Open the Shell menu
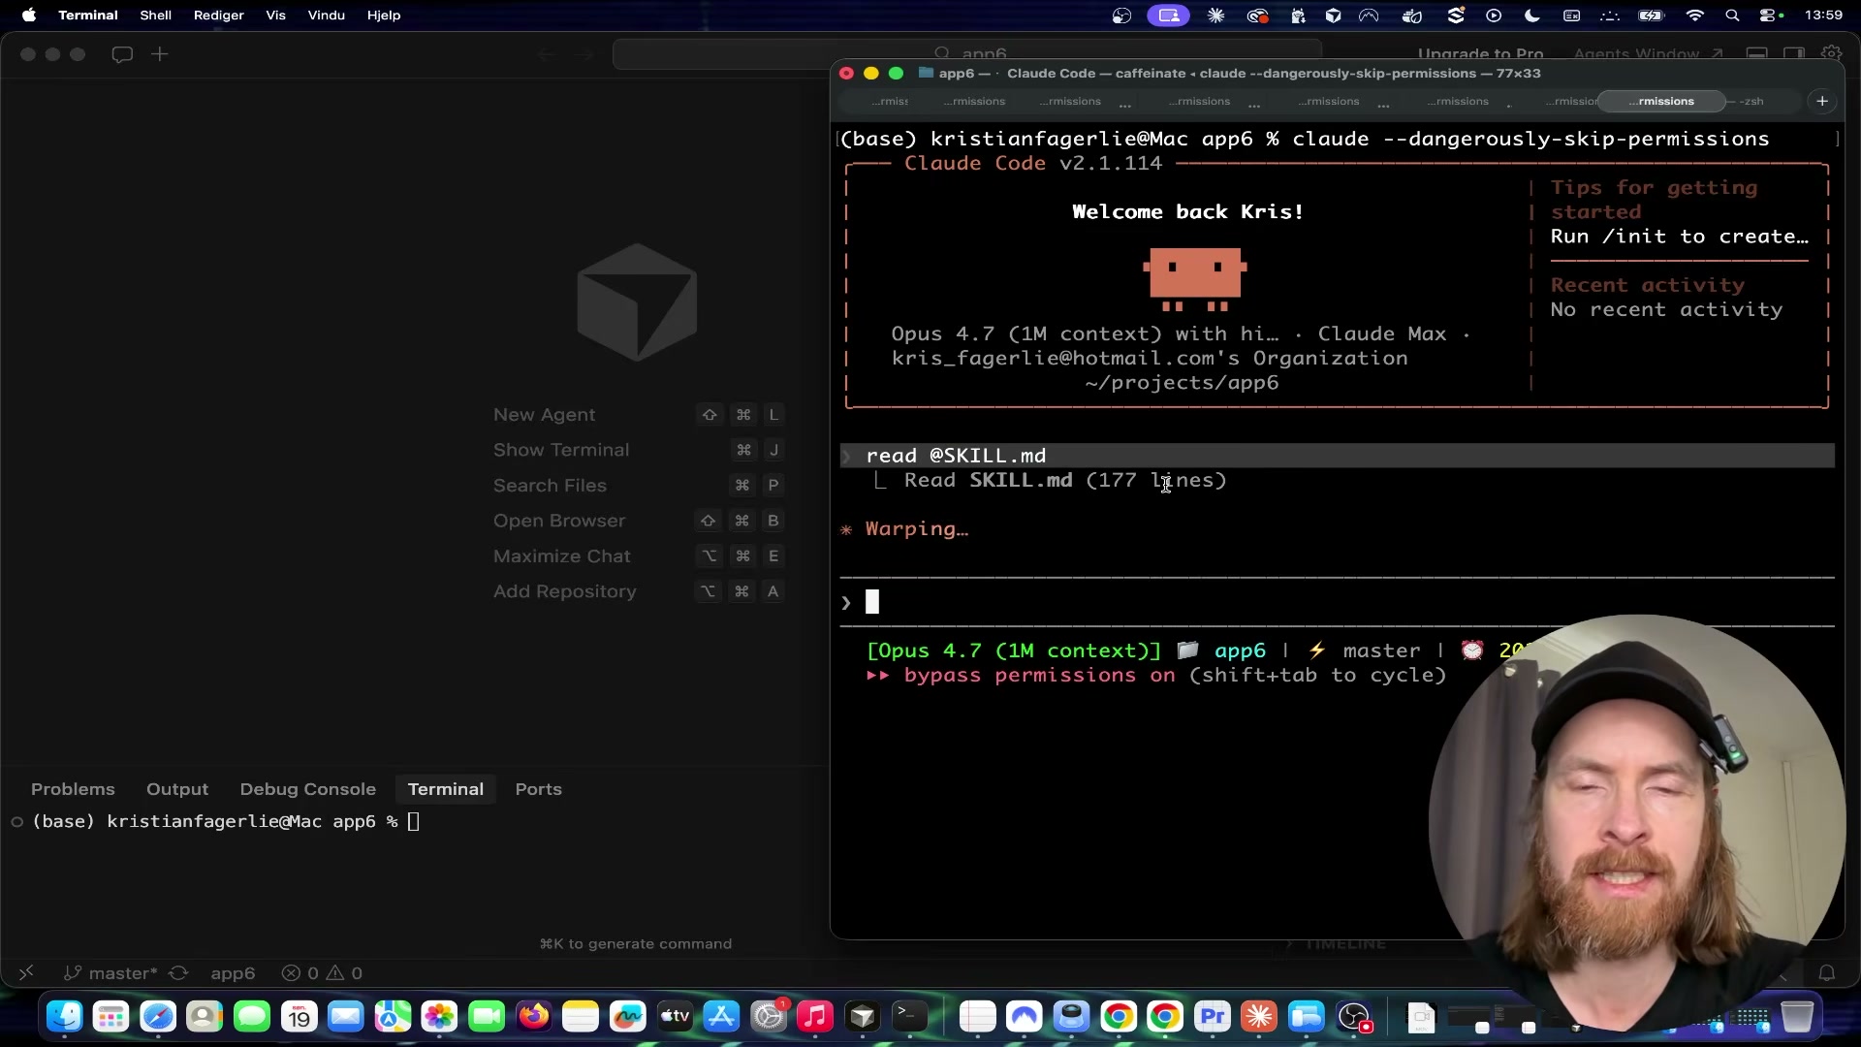The height and width of the screenshot is (1047, 1861). pos(155,16)
